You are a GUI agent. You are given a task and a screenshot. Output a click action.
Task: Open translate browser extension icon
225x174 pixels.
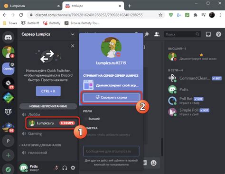[179, 15]
